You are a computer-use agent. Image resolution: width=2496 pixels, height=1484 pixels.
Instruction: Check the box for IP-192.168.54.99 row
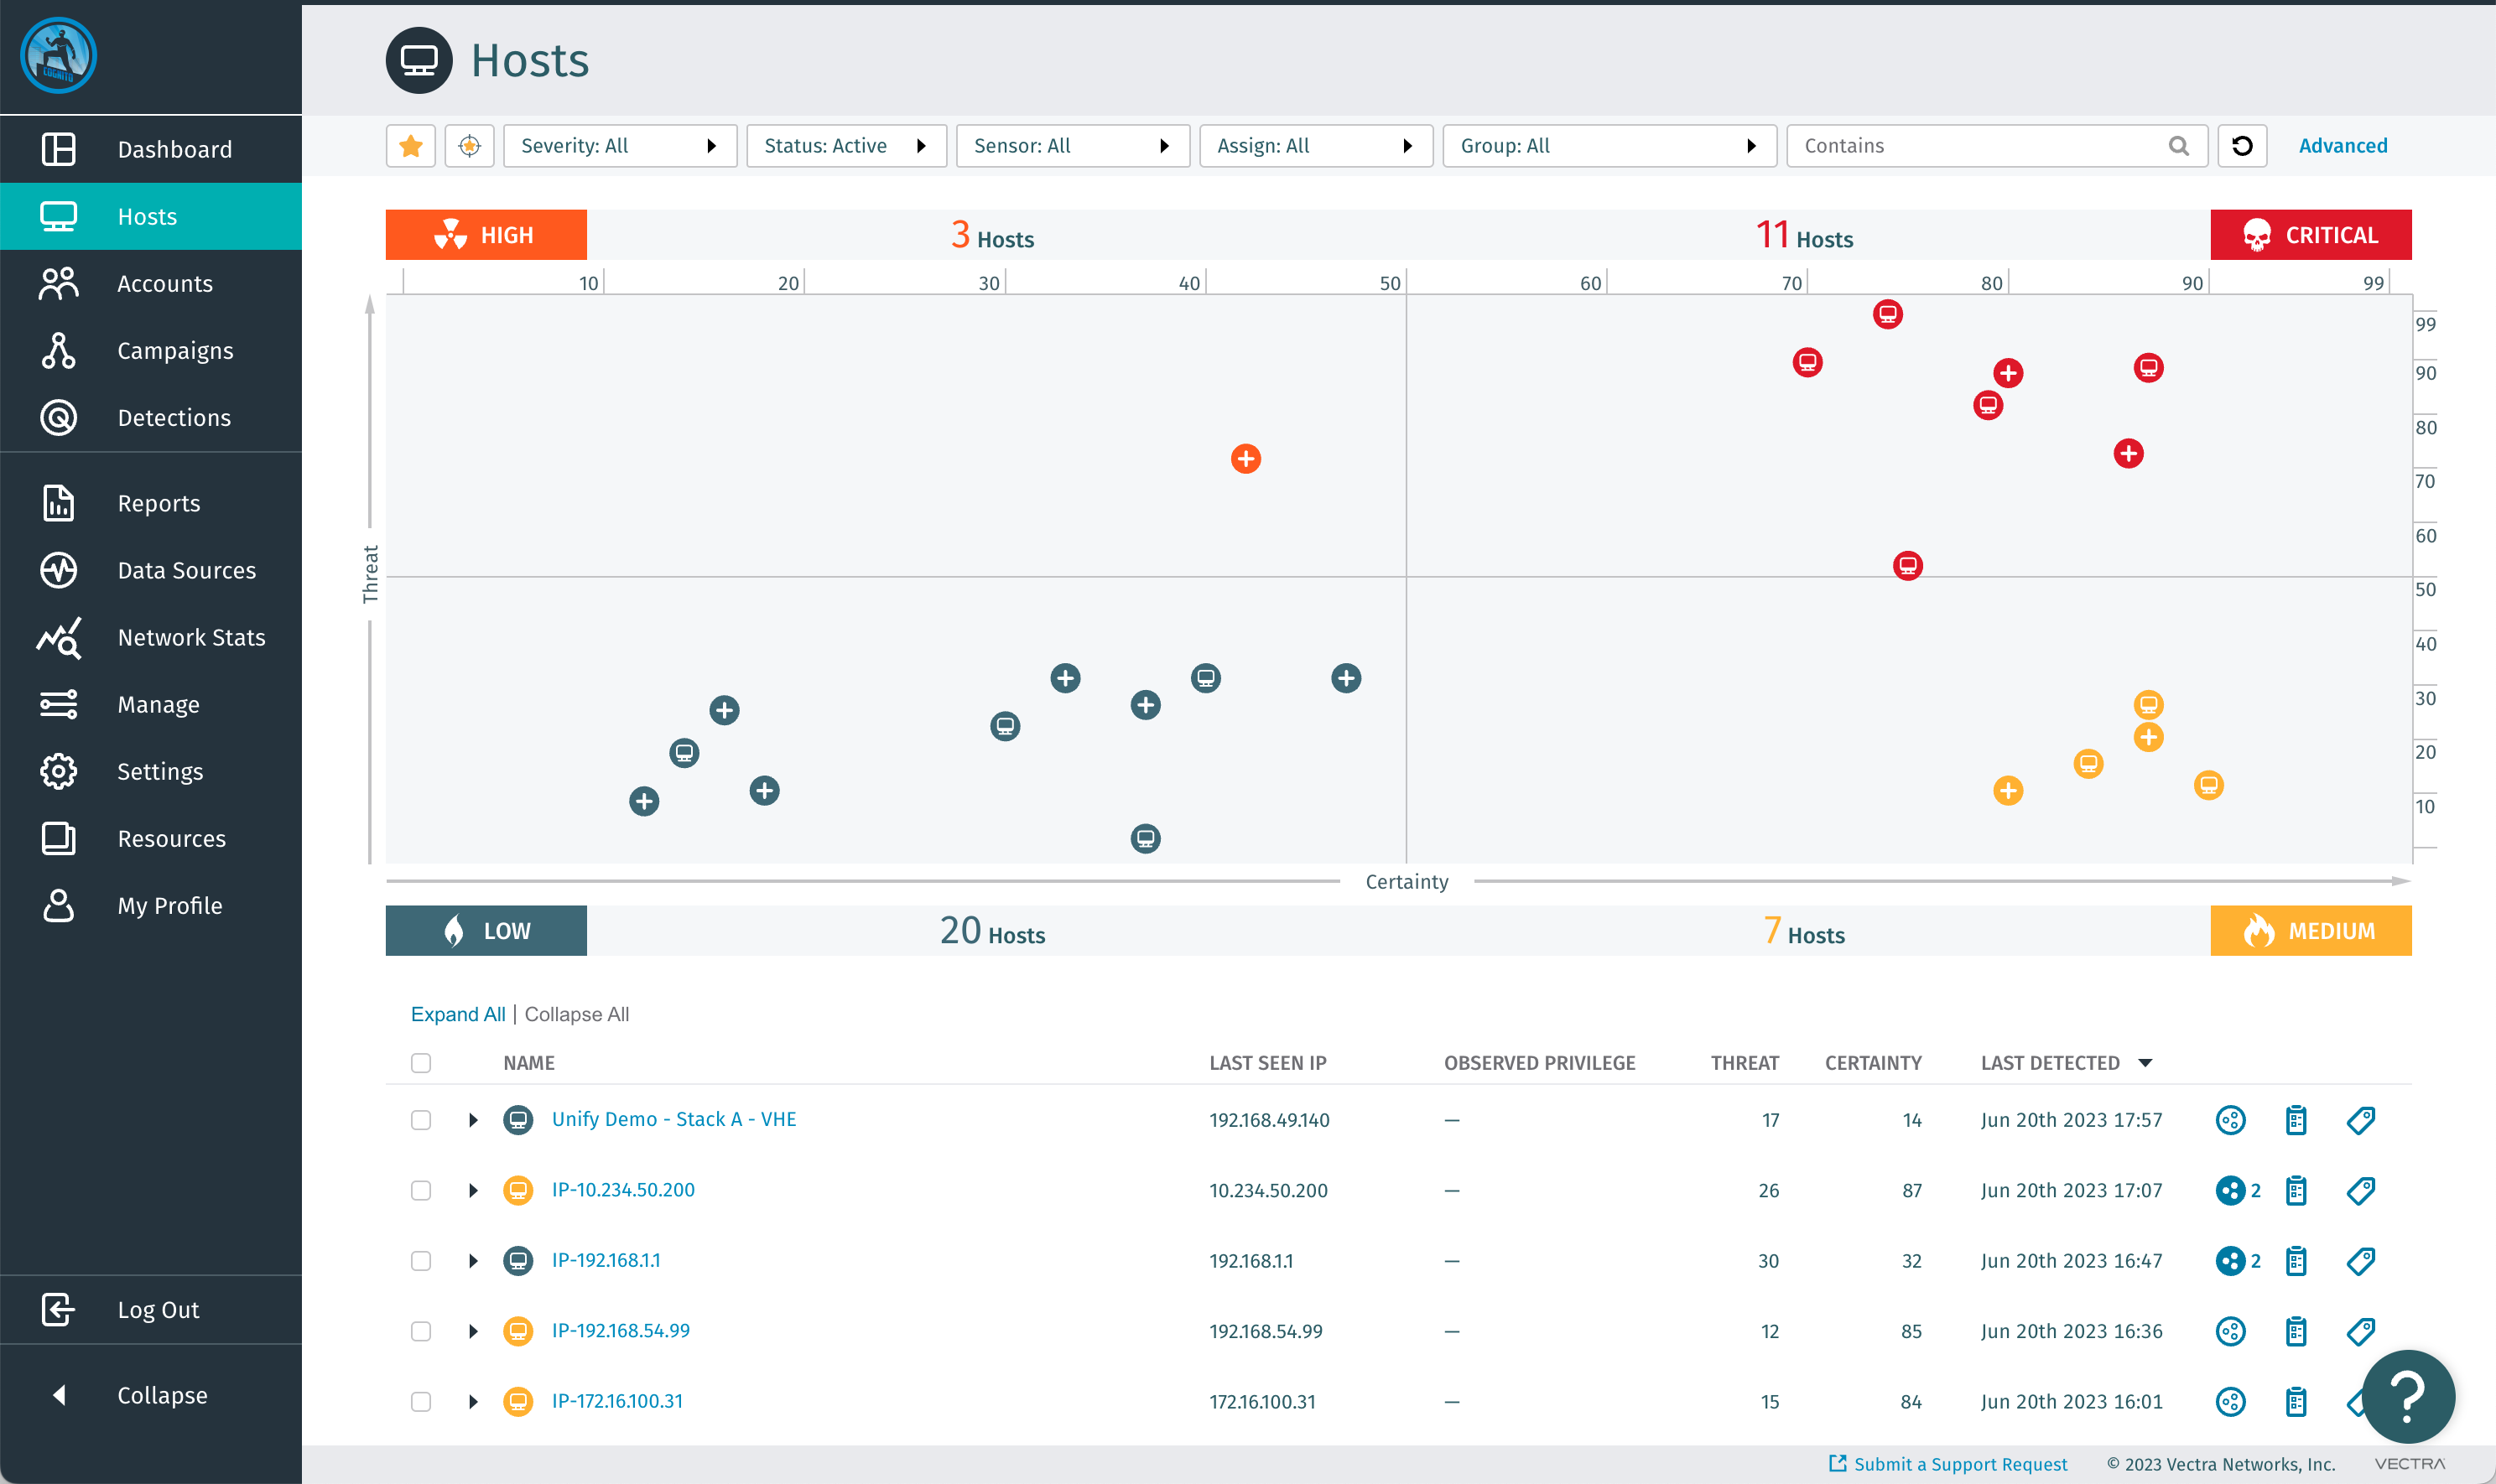coord(421,1331)
